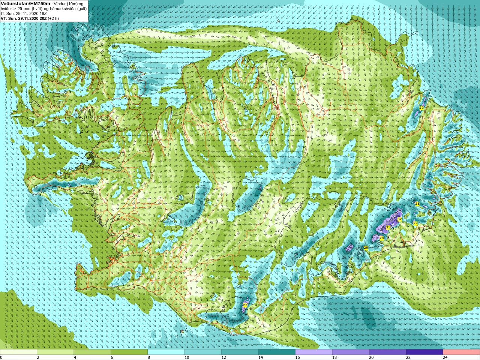Select the violet 20–22 m/s legend swatch
This screenshot has width=480, height=360.
388,352
